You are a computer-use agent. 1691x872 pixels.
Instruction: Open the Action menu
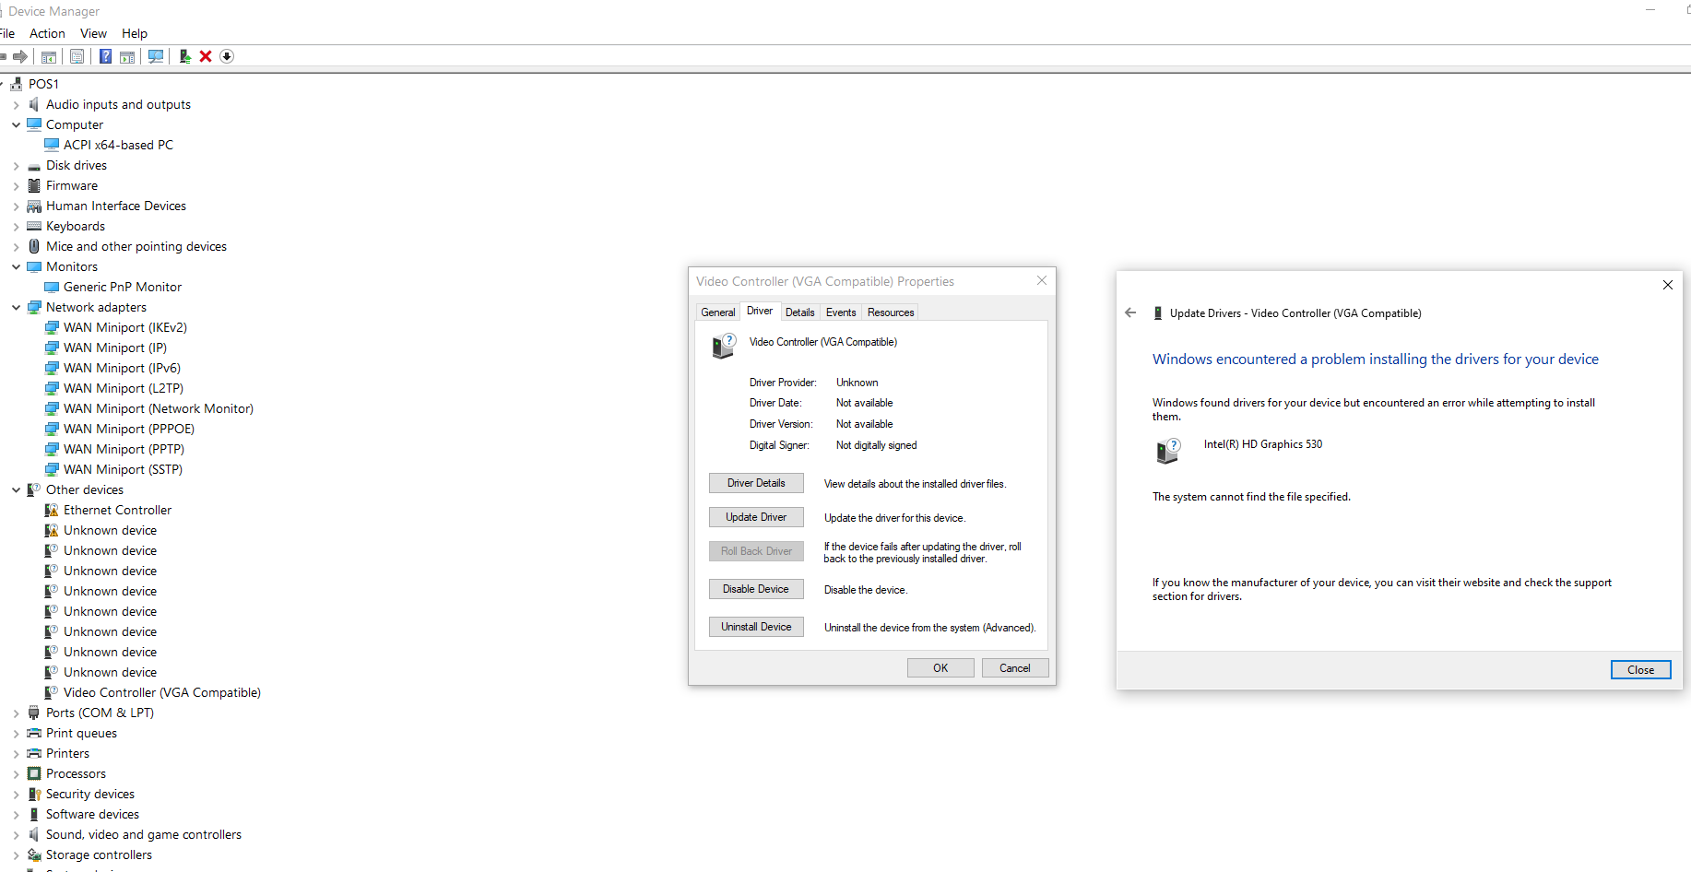tap(47, 33)
